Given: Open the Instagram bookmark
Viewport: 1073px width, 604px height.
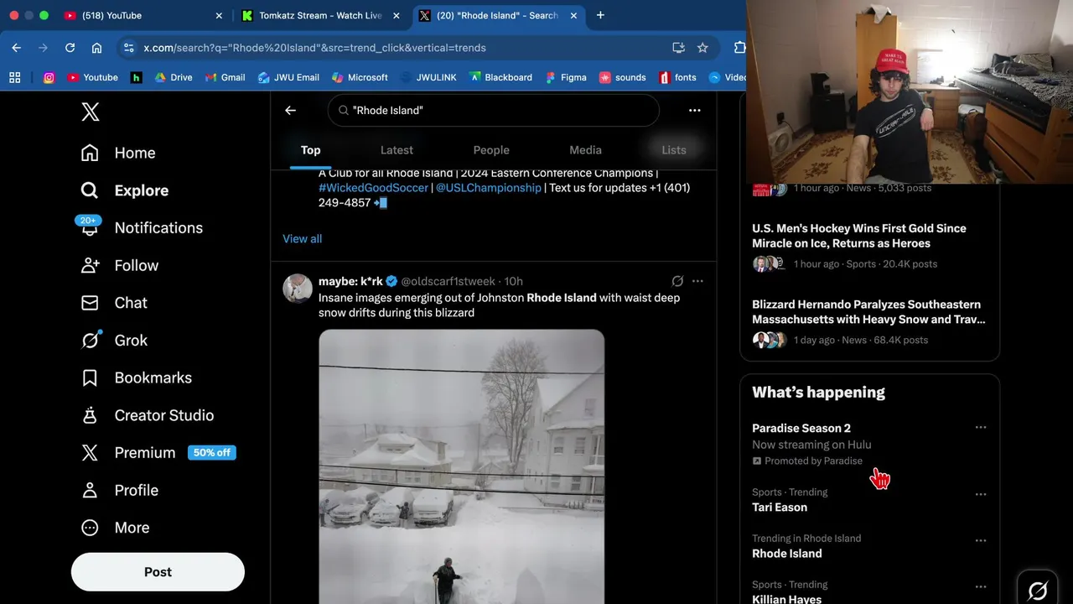Looking at the screenshot, I should tap(49, 77).
